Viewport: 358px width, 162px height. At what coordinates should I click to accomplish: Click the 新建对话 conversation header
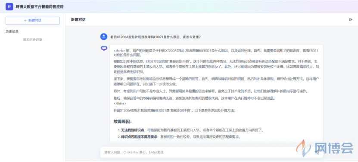click(78, 20)
